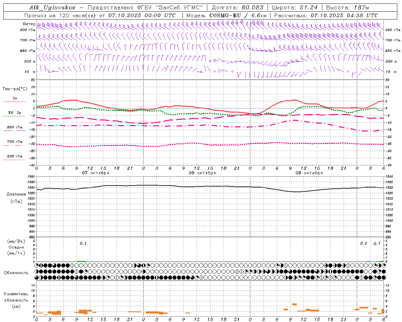Click the station name Alk_Uglovskoe in header

click(x=52, y=8)
